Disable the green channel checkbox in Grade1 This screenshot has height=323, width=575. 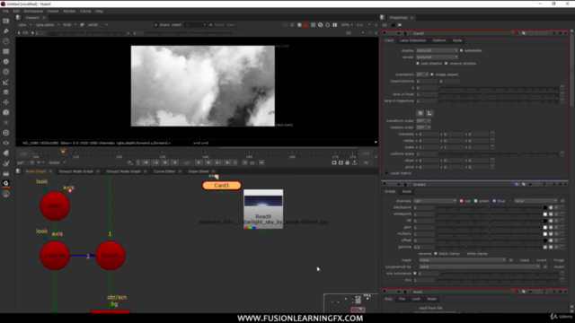tap(475, 201)
